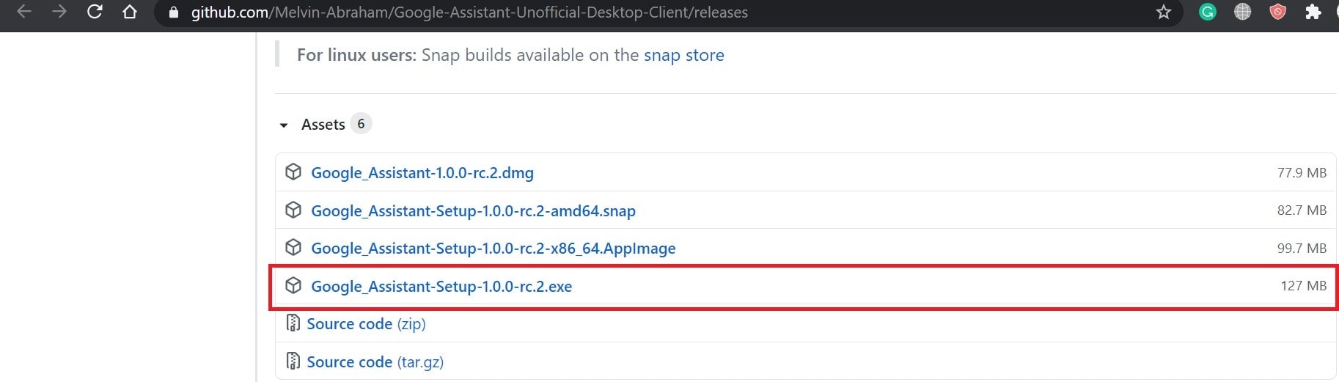Open the snap store link
The image size is (1339, 382).
coord(683,55)
